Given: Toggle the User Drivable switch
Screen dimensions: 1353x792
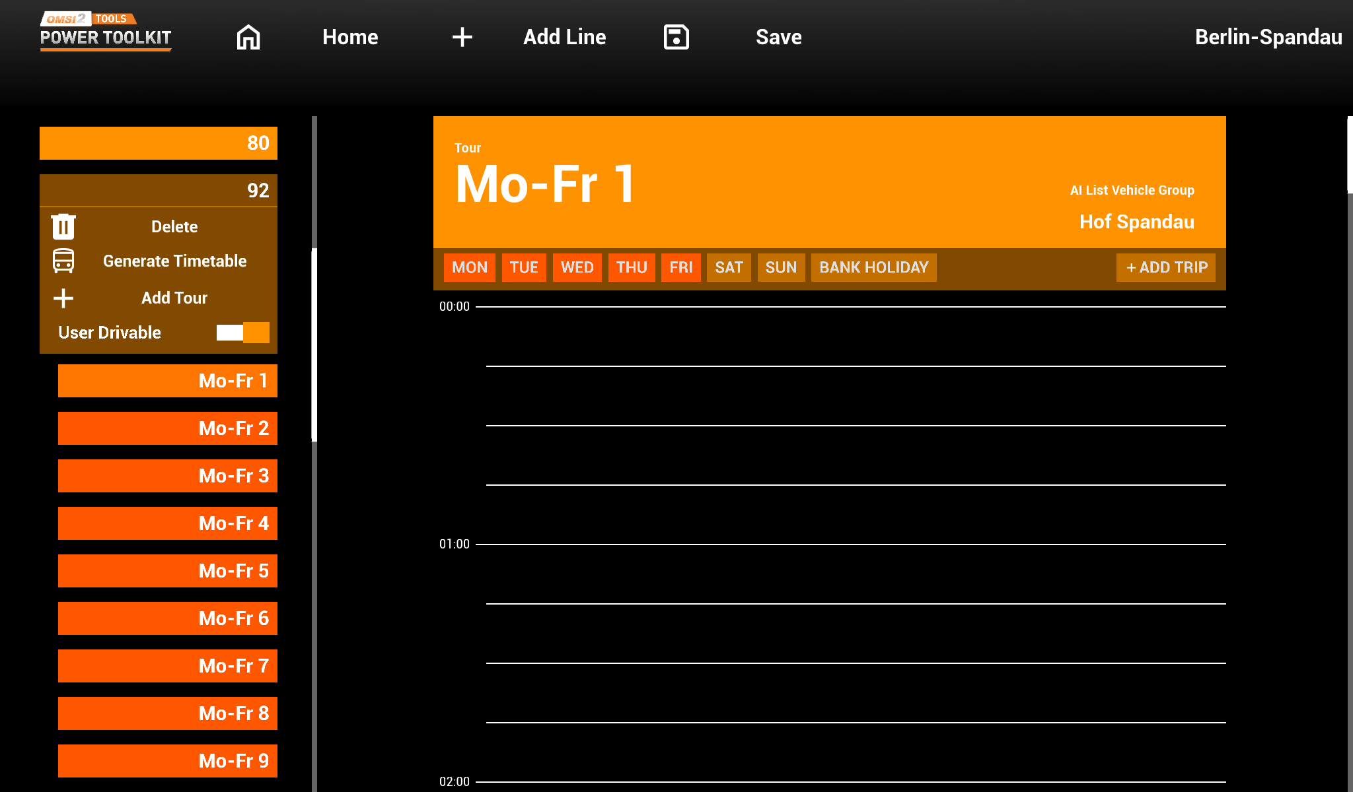Looking at the screenshot, I should [x=243, y=333].
